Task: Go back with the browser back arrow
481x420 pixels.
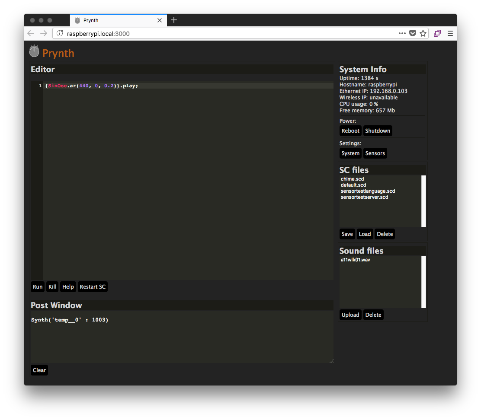Action: coord(31,33)
